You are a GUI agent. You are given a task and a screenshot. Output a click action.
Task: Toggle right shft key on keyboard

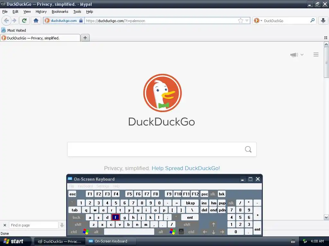coord(187,225)
